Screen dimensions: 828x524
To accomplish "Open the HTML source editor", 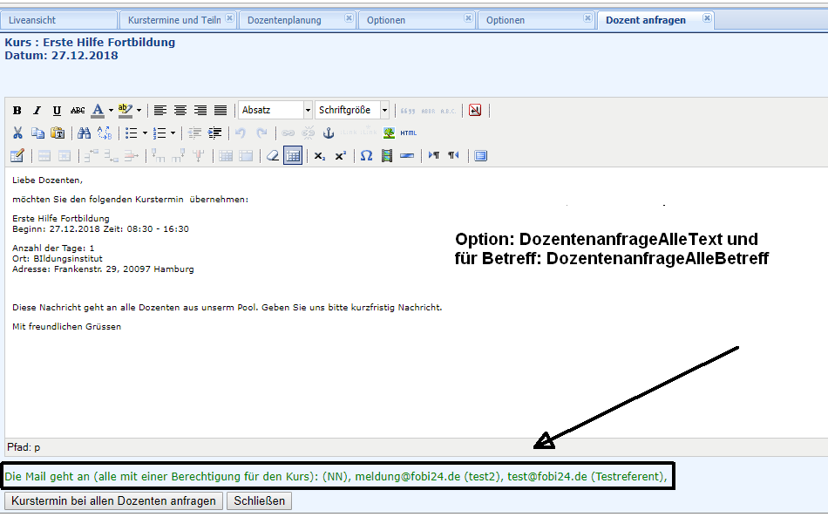I will tap(408, 133).
